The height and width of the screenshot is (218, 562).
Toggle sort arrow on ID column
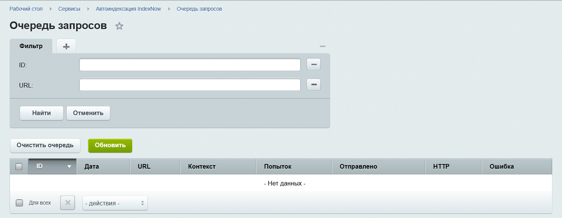click(69, 167)
